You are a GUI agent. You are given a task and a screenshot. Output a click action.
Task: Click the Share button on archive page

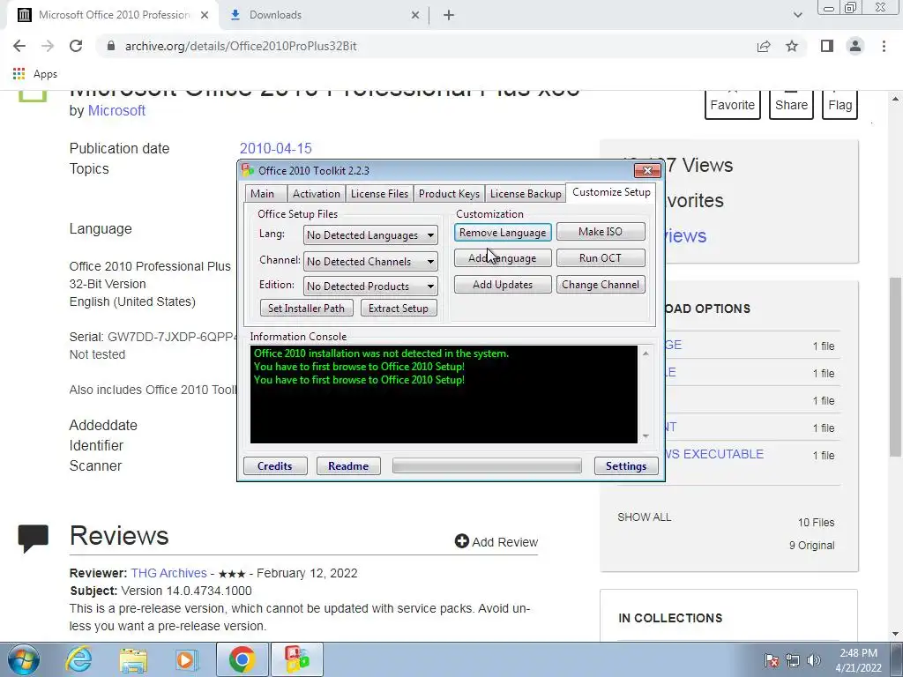(791, 104)
